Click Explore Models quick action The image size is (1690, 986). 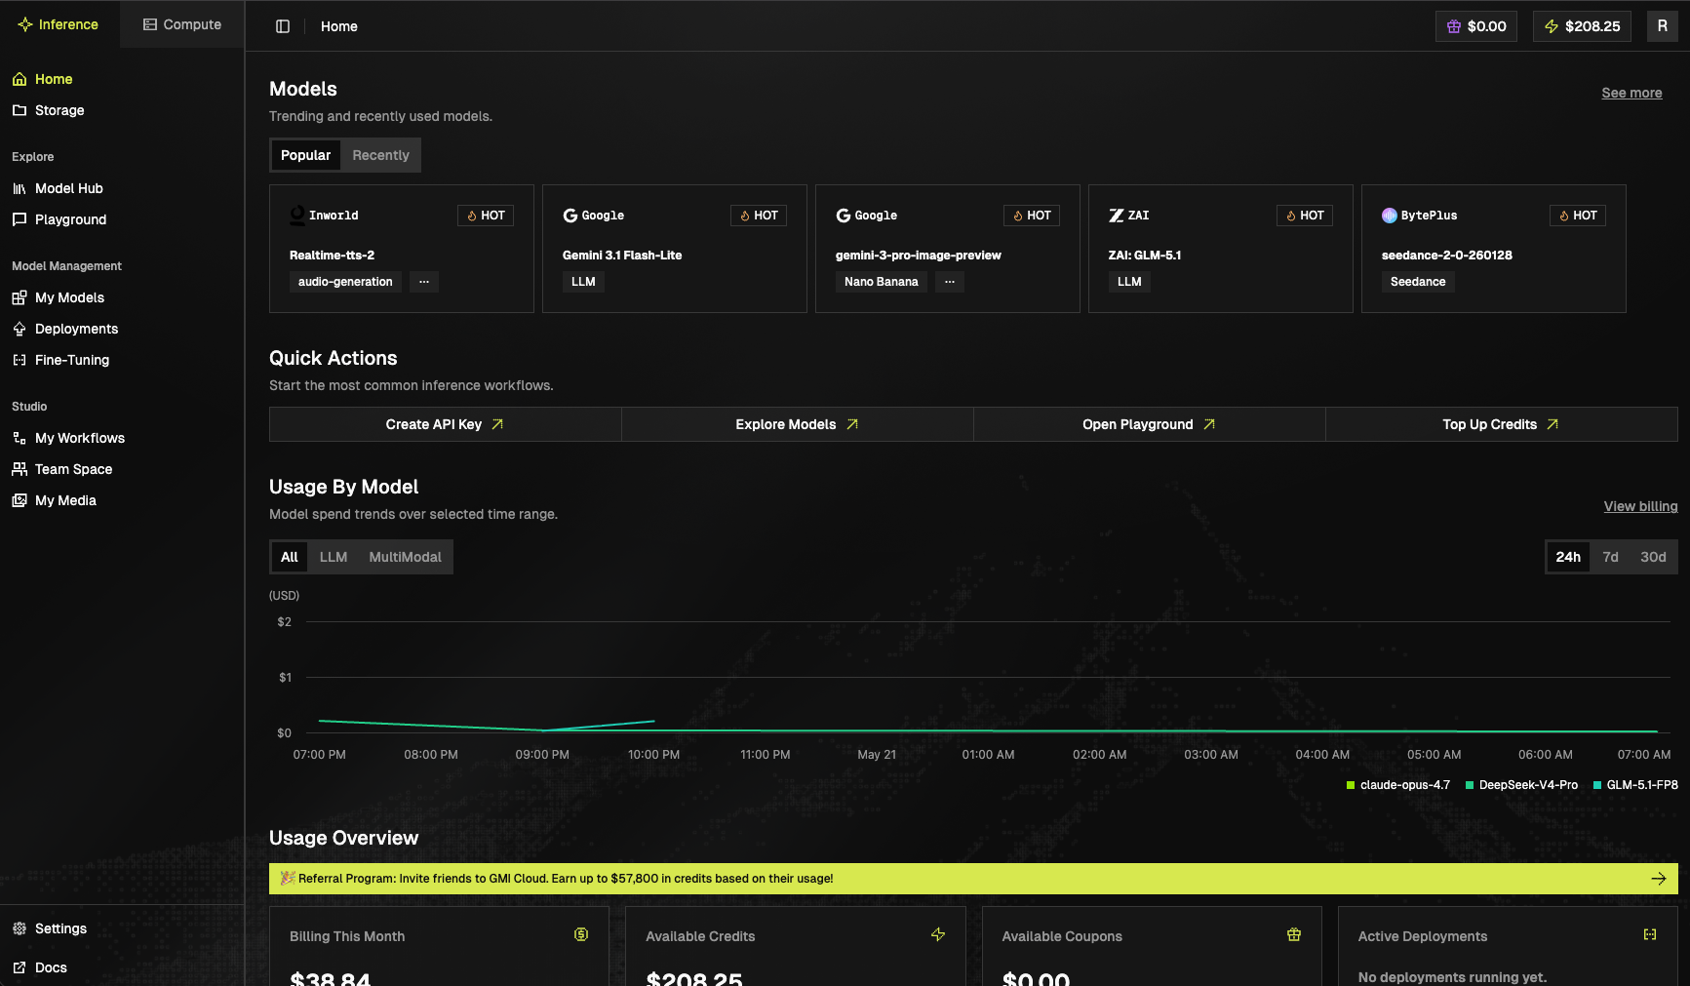click(x=797, y=424)
